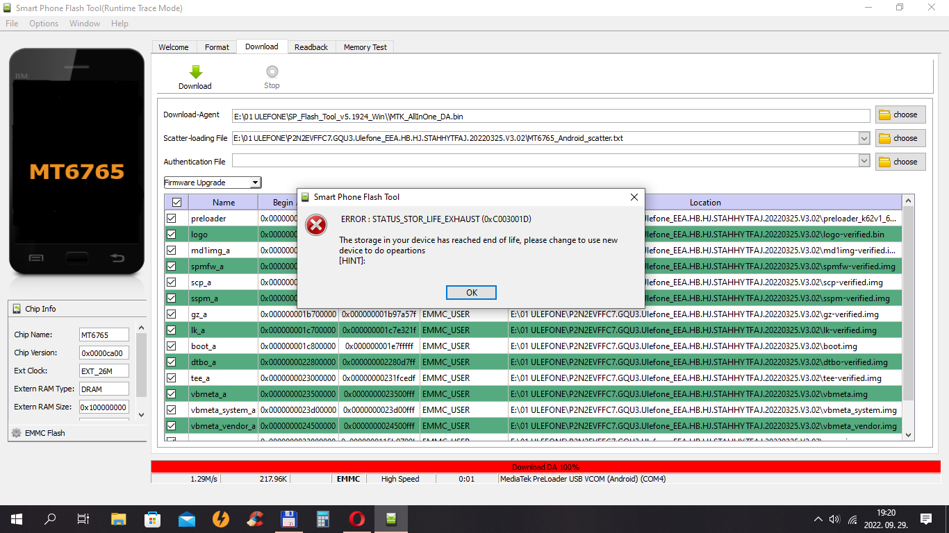
Task: Open Mail app from taskbar
Action: (186, 518)
